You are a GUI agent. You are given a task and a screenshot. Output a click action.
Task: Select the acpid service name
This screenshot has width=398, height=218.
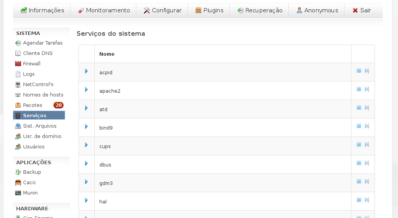tap(106, 73)
